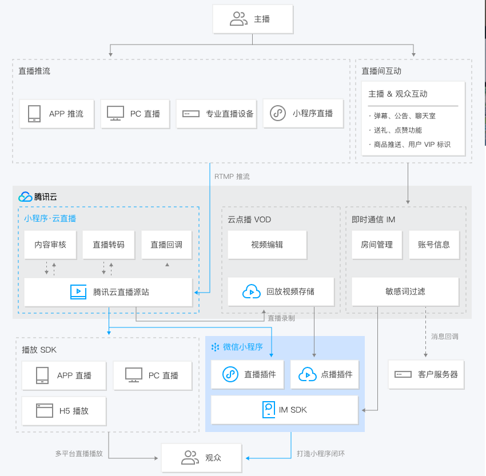Image resolution: width=486 pixels, height=476 pixels.
Task: Click the 客户服务器 text
Action: 437,374
